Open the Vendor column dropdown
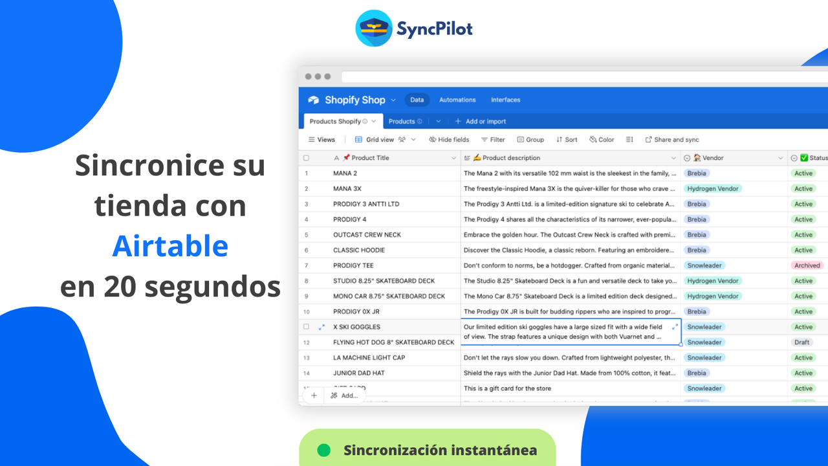Viewport: 828px width, 466px height. pos(781,158)
